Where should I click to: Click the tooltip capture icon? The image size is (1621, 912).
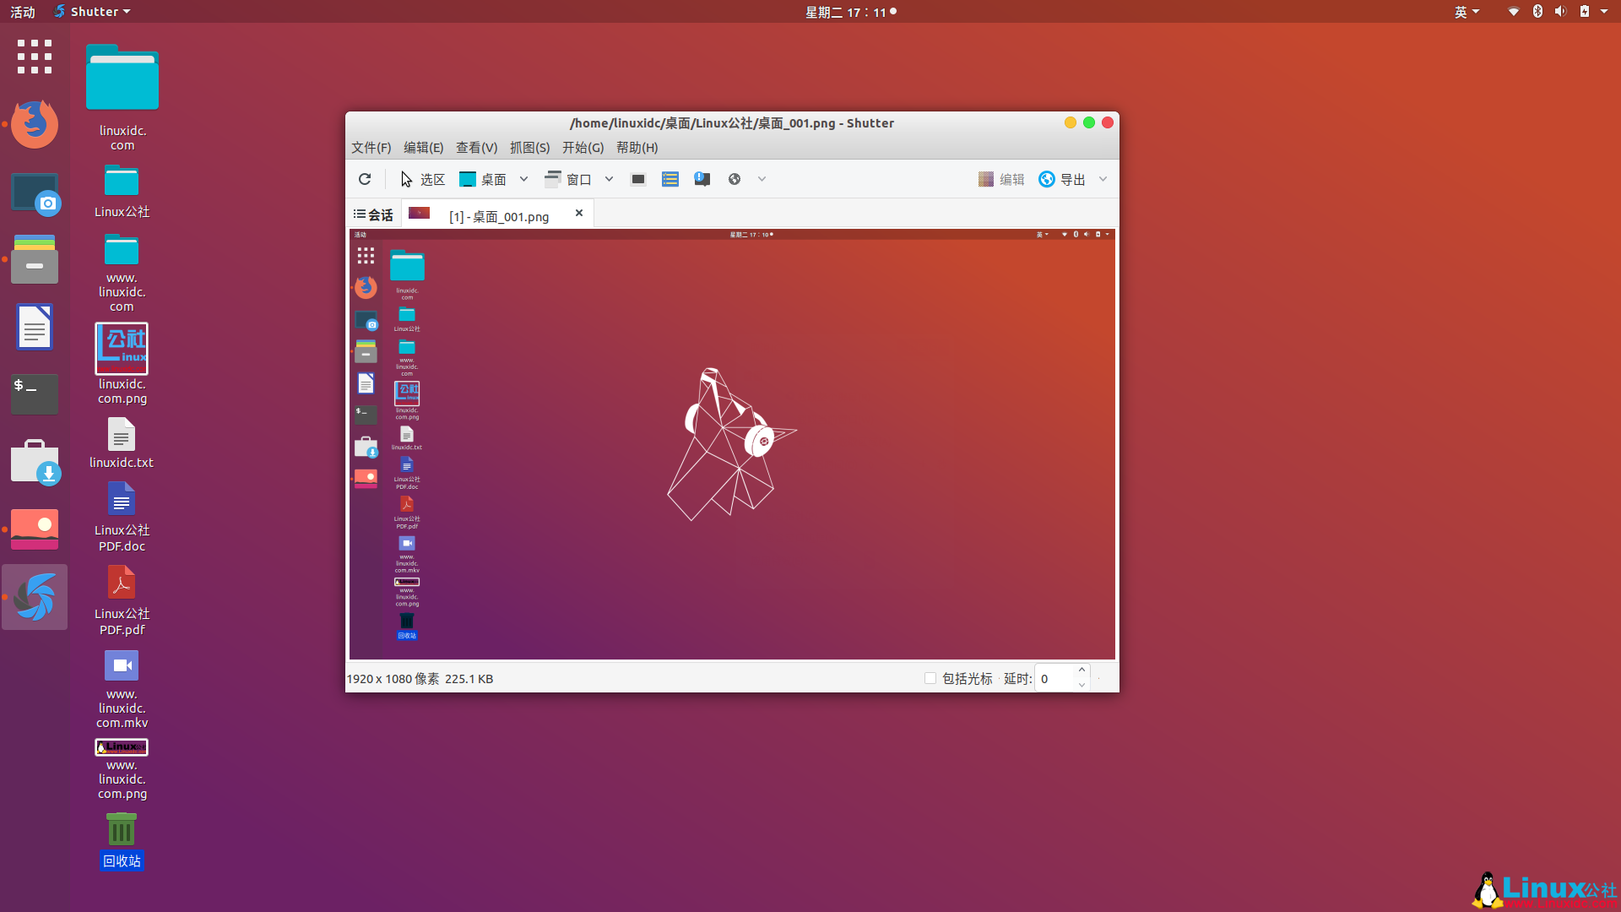tap(702, 179)
